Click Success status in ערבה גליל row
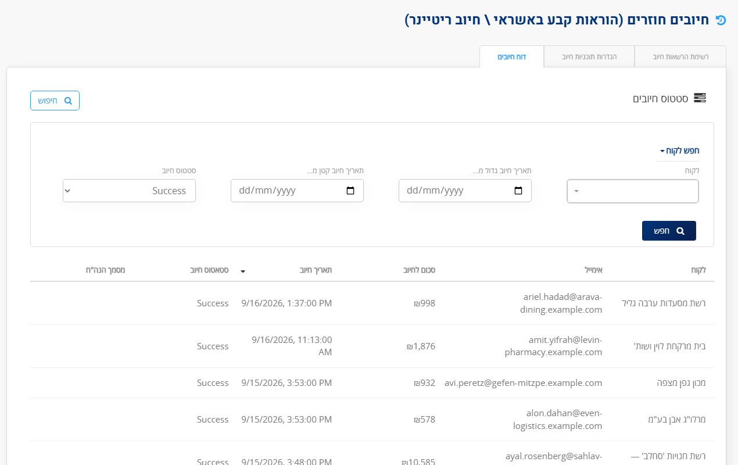 tap(213, 303)
